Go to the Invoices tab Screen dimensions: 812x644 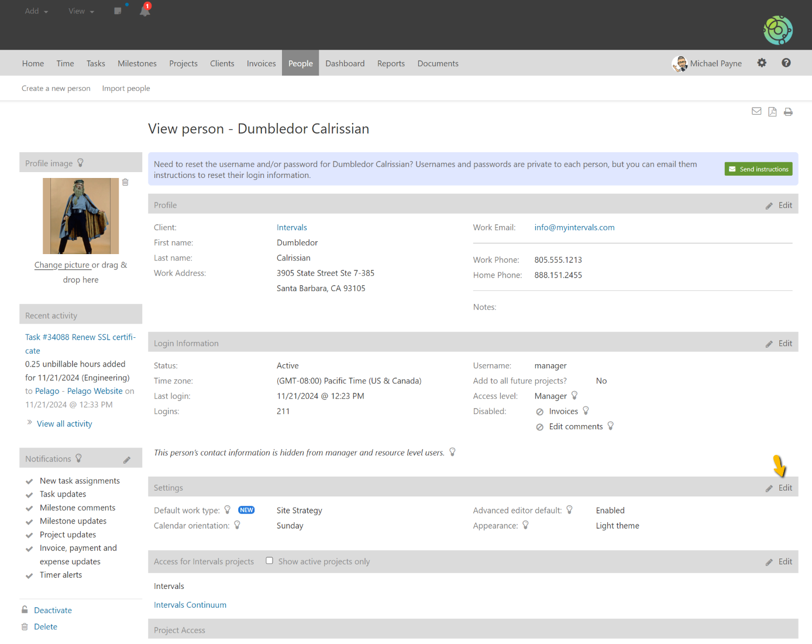pyautogui.click(x=261, y=63)
